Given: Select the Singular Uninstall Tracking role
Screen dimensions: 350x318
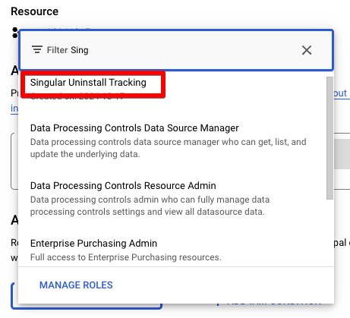Looking at the screenshot, I should pos(88,83).
